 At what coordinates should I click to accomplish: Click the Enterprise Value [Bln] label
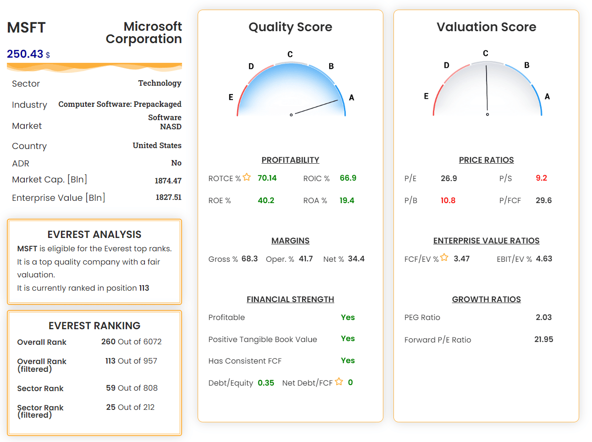click(x=59, y=198)
